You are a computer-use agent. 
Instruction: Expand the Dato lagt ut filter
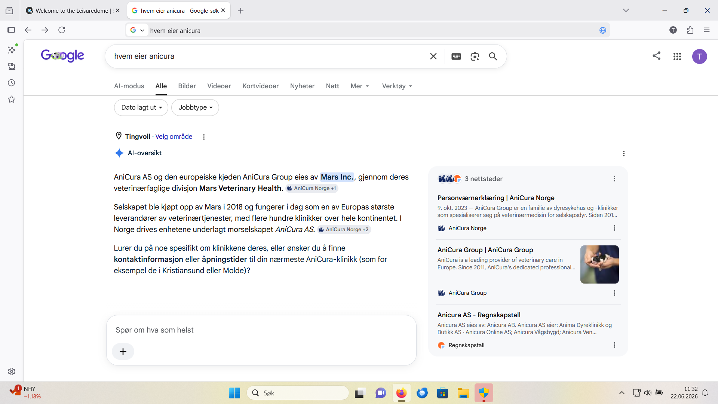coord(141,107)
